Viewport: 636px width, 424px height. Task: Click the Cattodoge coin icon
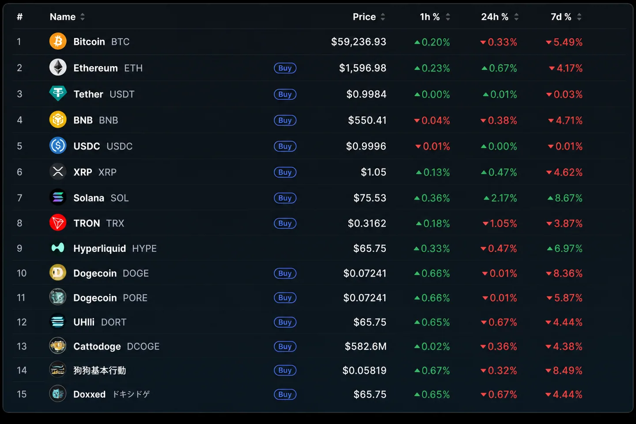pyautogui.click(x=58, y=346)
